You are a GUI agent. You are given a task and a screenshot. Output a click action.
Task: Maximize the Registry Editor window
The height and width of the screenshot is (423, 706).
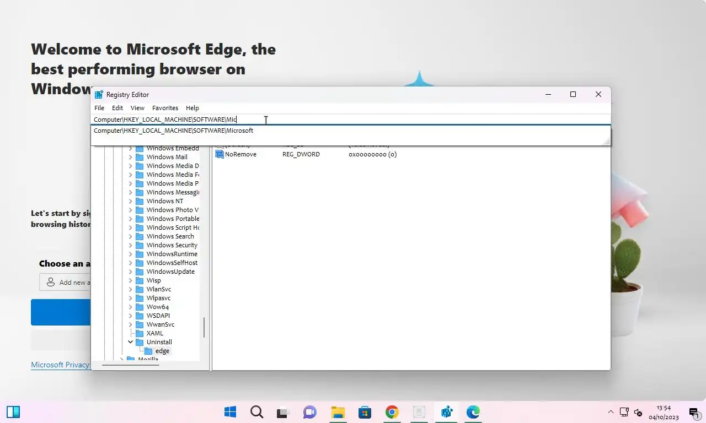[x=573, y=95]
